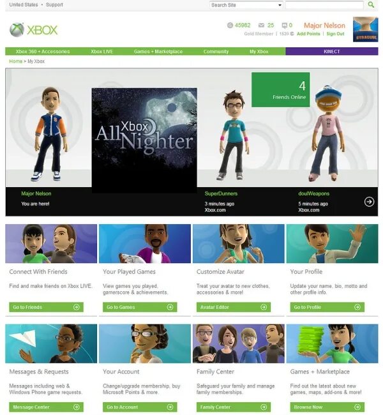This screenshot has height=415, width=383.
Task: Click the green search magnifier icon
Action: (371, 4)
